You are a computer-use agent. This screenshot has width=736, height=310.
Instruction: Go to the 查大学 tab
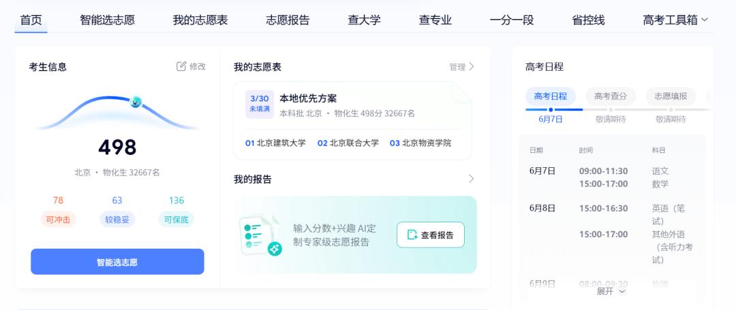tap(364, 20)
